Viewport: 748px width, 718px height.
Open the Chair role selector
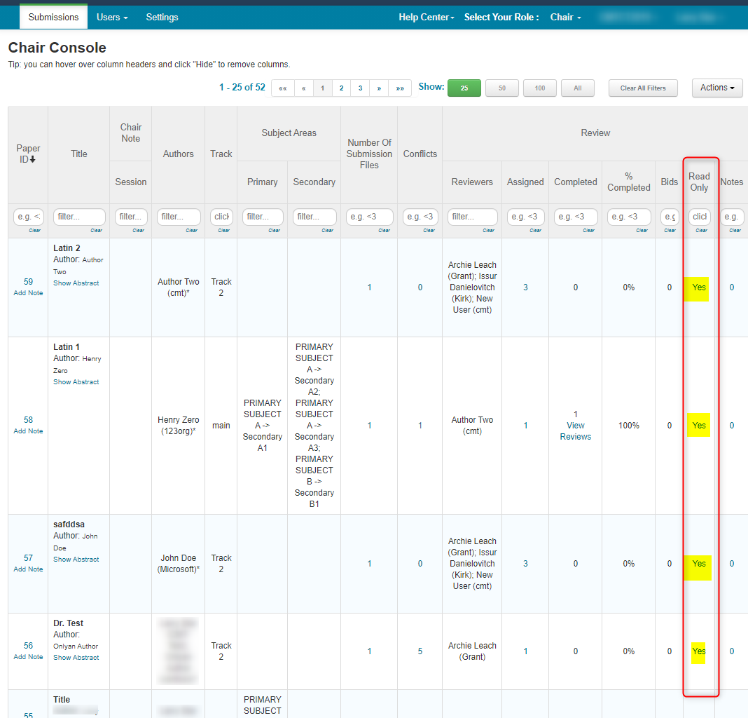565,17
